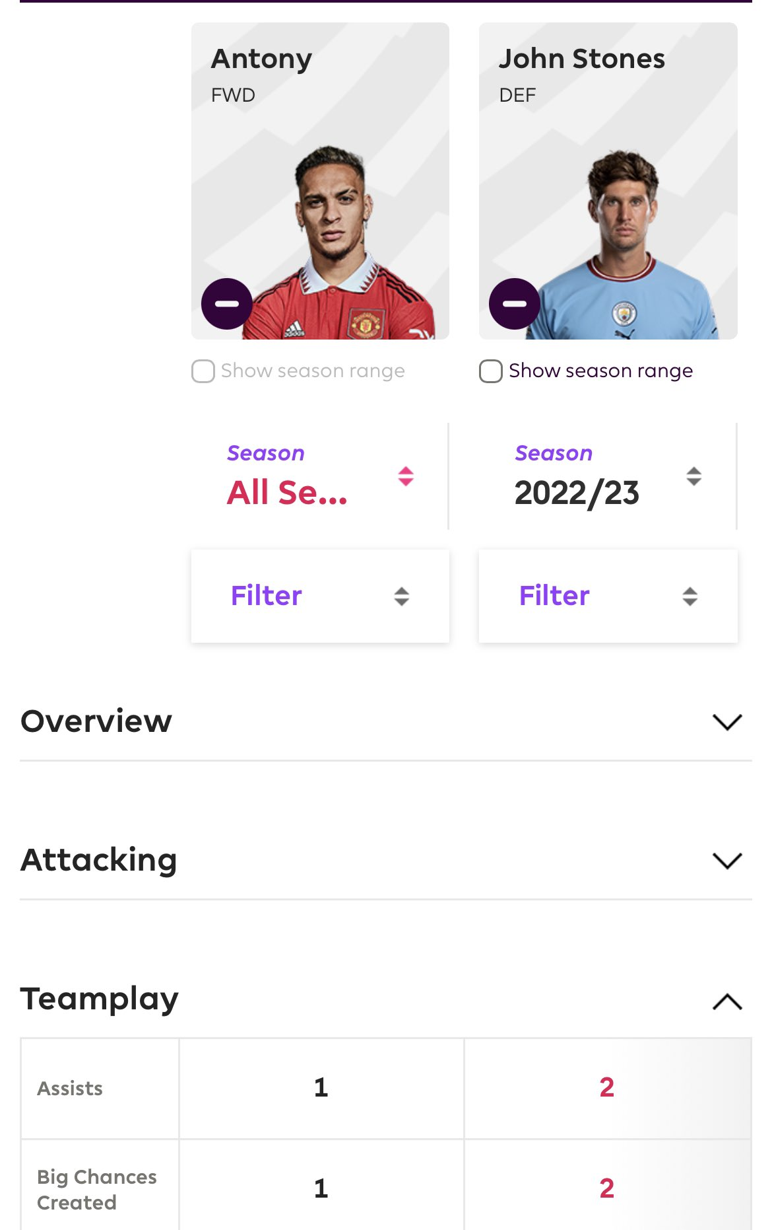Open Antony's All Seasons dropdown

[288, 493]
